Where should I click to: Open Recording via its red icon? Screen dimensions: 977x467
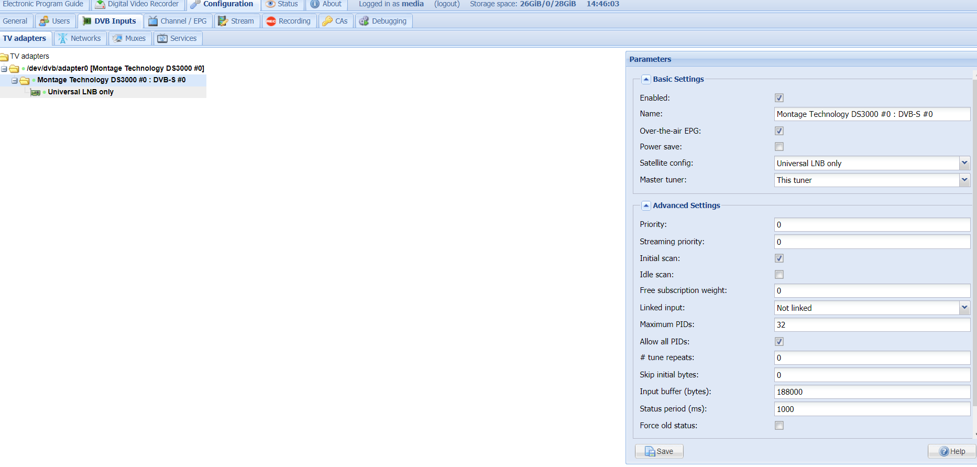pos(271,21)
